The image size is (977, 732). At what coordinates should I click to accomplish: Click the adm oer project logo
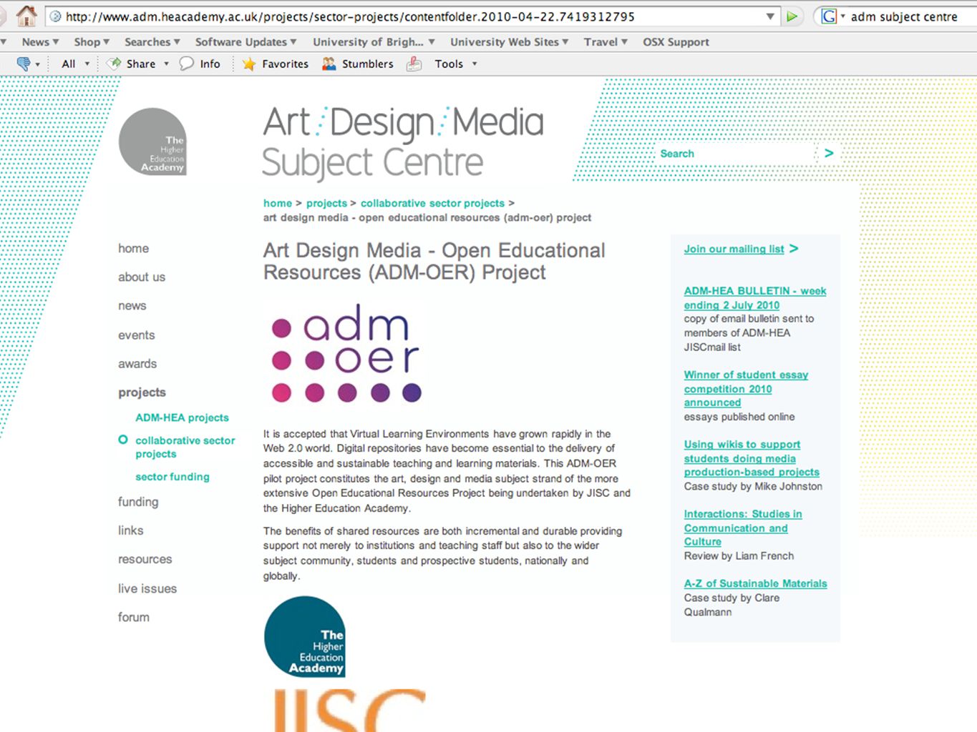(x=346, y=354)
